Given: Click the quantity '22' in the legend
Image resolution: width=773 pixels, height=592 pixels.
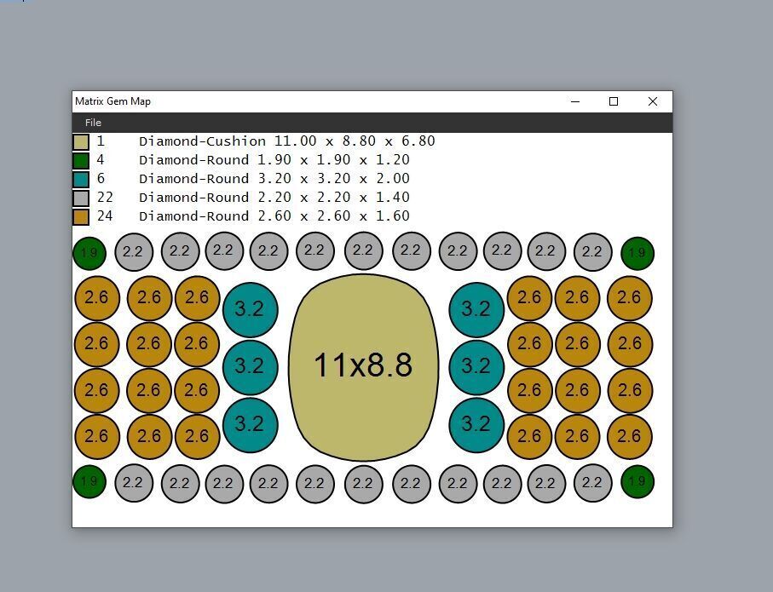Looking at the screenshot, I should [x=105, y=197].
